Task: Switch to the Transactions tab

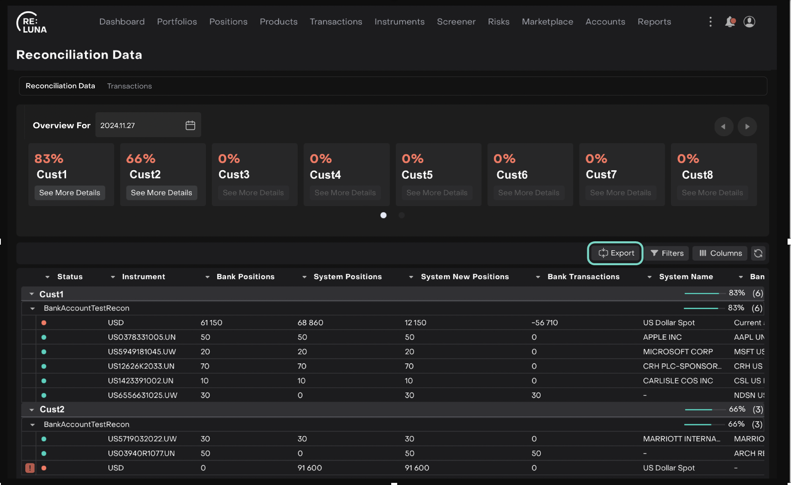Action: [130, 86]
